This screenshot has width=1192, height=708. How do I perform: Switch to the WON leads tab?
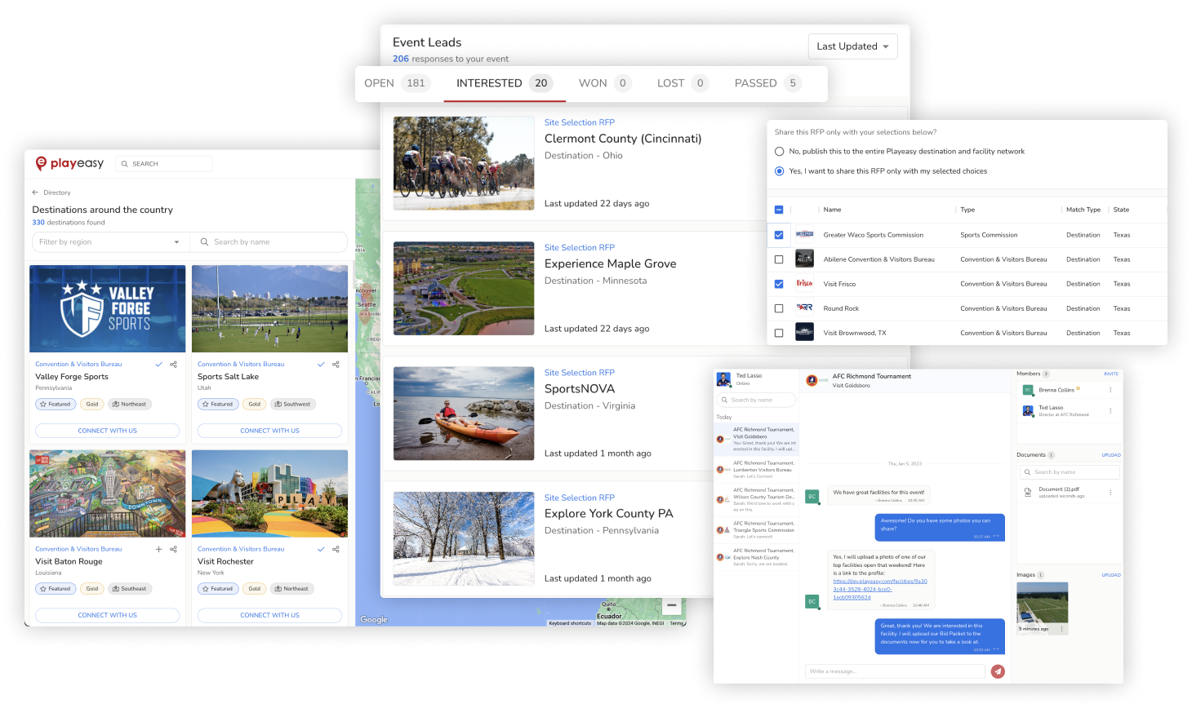(x=604, y=83)
